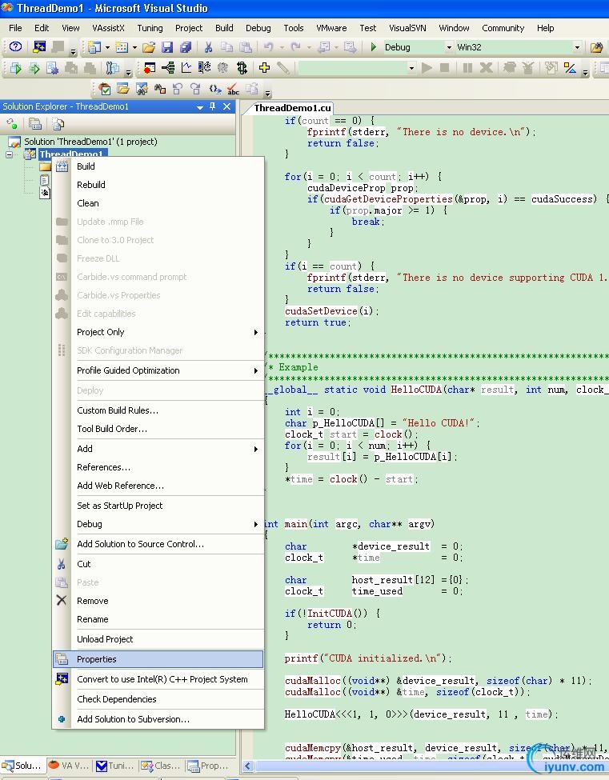Screen dimensions: 609x780
Task: Switch to Class View bottom tab
Action: pos(161,766)
